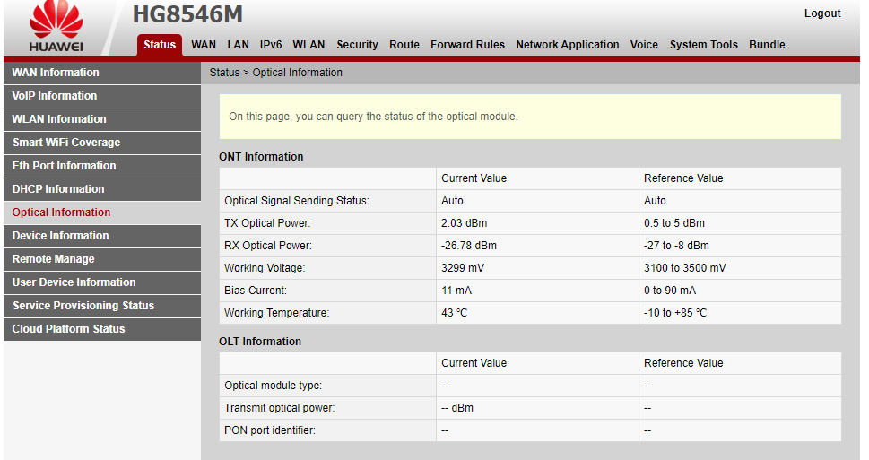Select Optical Information in the sidebar
The image size is (869, 460).
click(x=102, y=213)
